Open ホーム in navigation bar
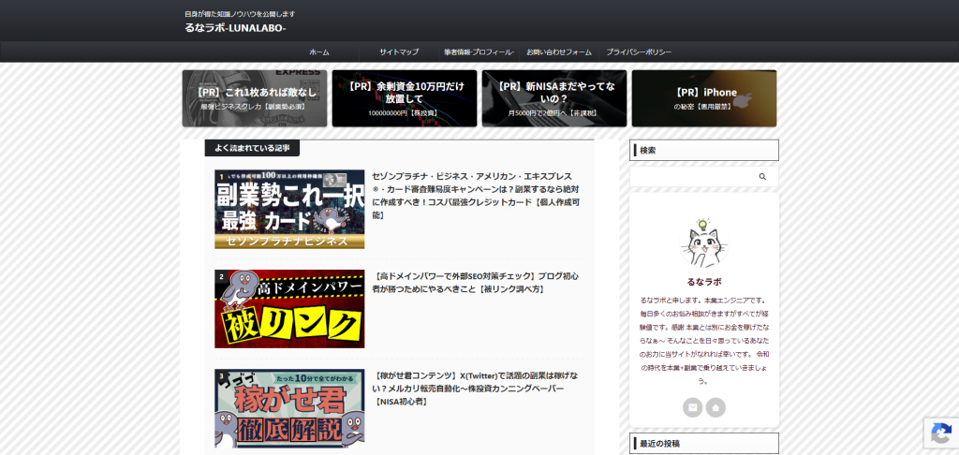 (x=319, y=52)
